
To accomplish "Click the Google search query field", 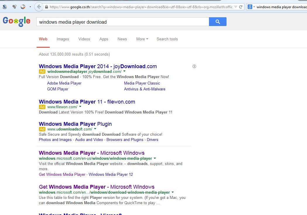I will (x=123, y=22).
